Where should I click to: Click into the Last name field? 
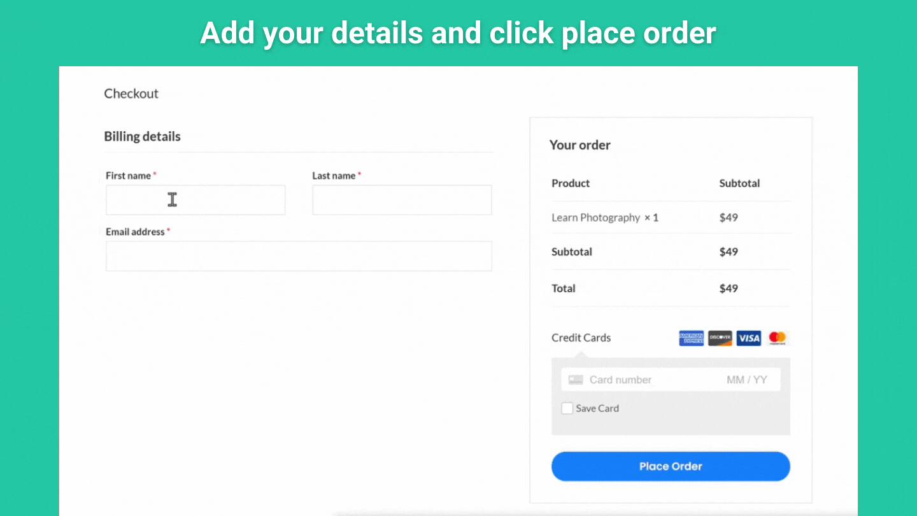[402, 200]
